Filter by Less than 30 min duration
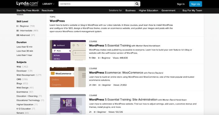Image resolution: width=219 pixels, height=115 pixels. tap(24, 51)
